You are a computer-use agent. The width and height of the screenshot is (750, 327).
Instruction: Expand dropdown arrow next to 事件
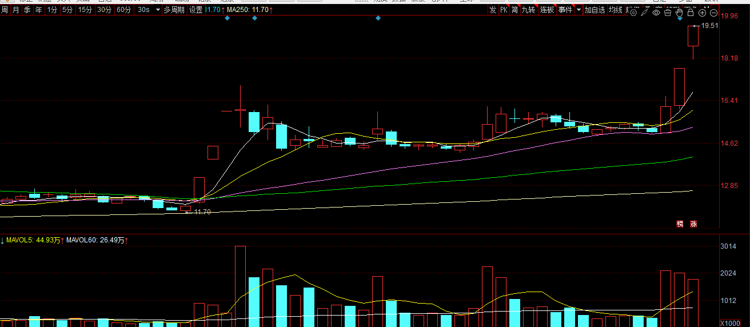[x=579, y=10]
